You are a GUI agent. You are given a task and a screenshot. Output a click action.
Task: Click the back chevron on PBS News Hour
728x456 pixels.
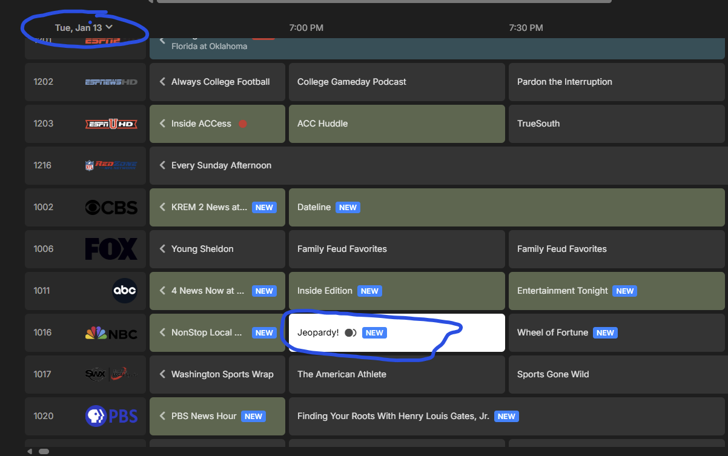coord(162,416)
